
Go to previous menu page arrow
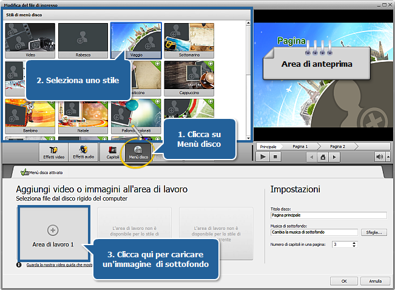coord(312,157)
